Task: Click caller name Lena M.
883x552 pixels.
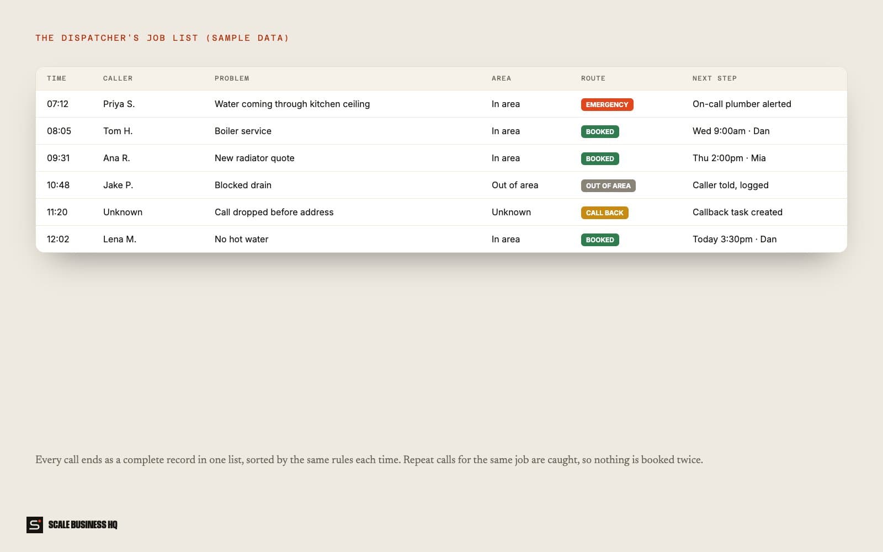Action: pyautogui.click(x=120, y=239)
